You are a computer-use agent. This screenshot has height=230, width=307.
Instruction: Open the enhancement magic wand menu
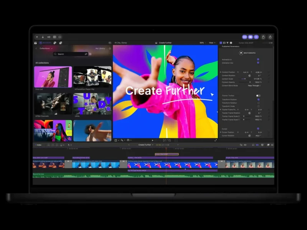pos(123,140)
